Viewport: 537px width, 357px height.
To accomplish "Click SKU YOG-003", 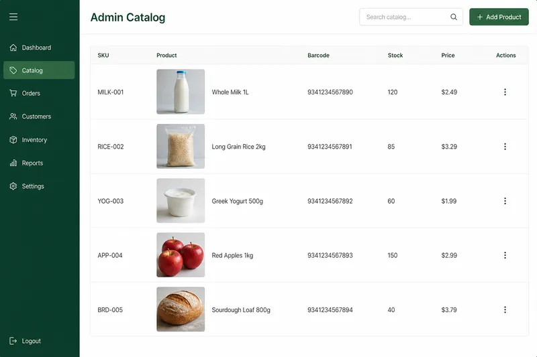I will pyautogui.click(x=110, y=201).
